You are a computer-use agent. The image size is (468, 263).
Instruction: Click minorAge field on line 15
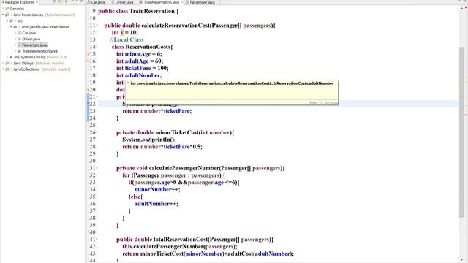click(x=137, y=54)
